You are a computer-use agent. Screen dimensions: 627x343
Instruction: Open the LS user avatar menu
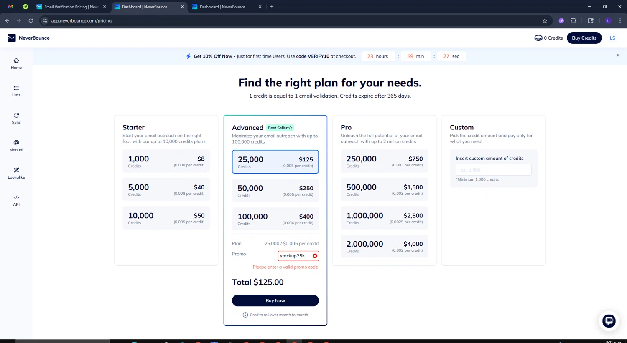pos(612,38)
